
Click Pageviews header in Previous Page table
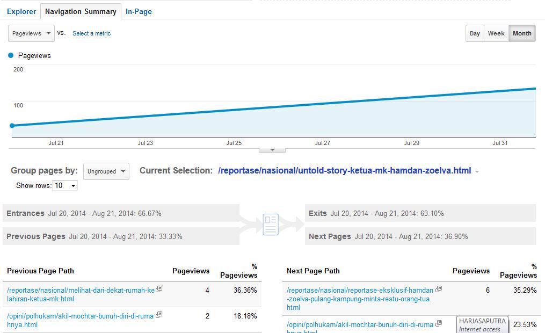[x=191, y=271]
